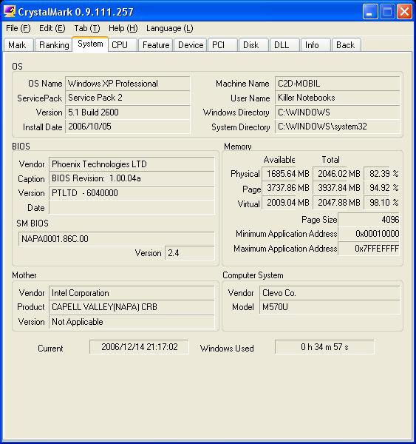Minimize the CrystalMark window
The image size is (416, 444).
coord(370,12)
